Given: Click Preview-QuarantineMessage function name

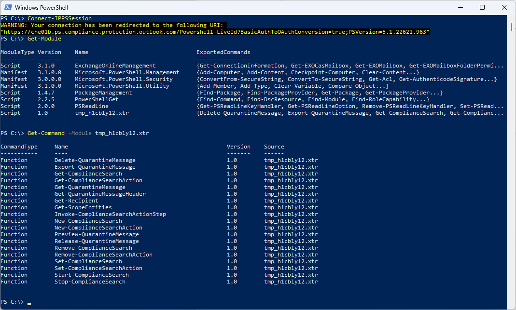Looking at the screenshot, I should point(97,234).
